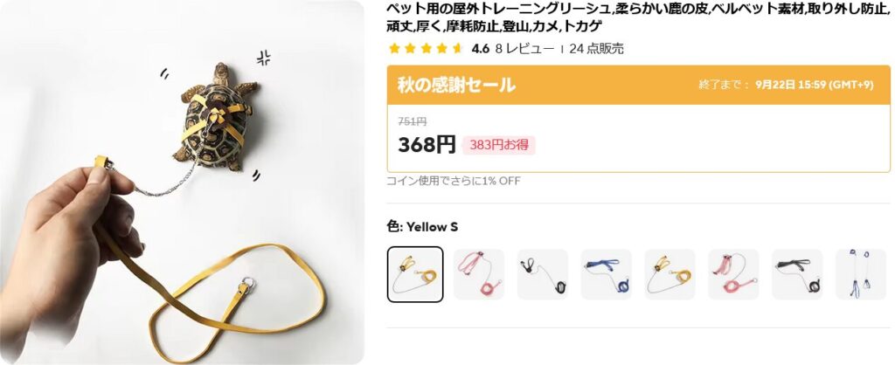Open the 秋の感謝セール banner
This screenshot has height=365, width=895.
(x=639, y=85)
